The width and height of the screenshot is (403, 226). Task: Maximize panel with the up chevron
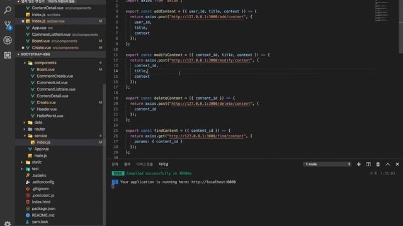[388, 164]
